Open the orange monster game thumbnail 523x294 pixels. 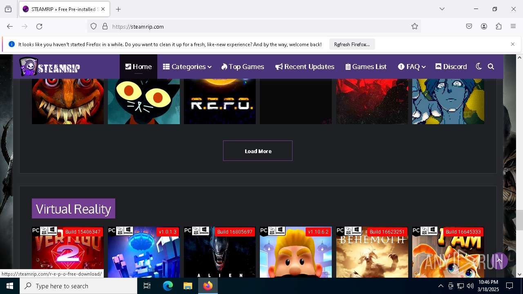click(x=68, y=101)
